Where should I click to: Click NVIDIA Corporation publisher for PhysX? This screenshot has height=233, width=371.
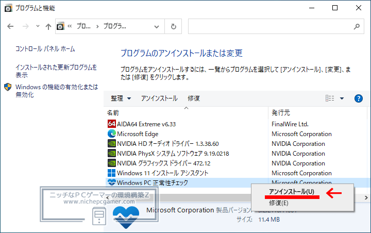tap(298, 154)
